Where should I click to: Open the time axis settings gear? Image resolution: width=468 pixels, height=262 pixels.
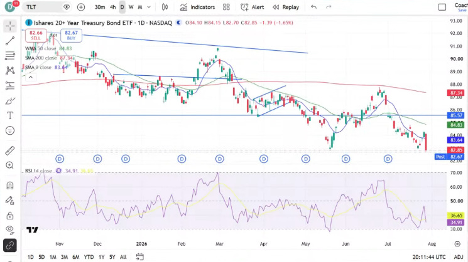tap(457, 244)
